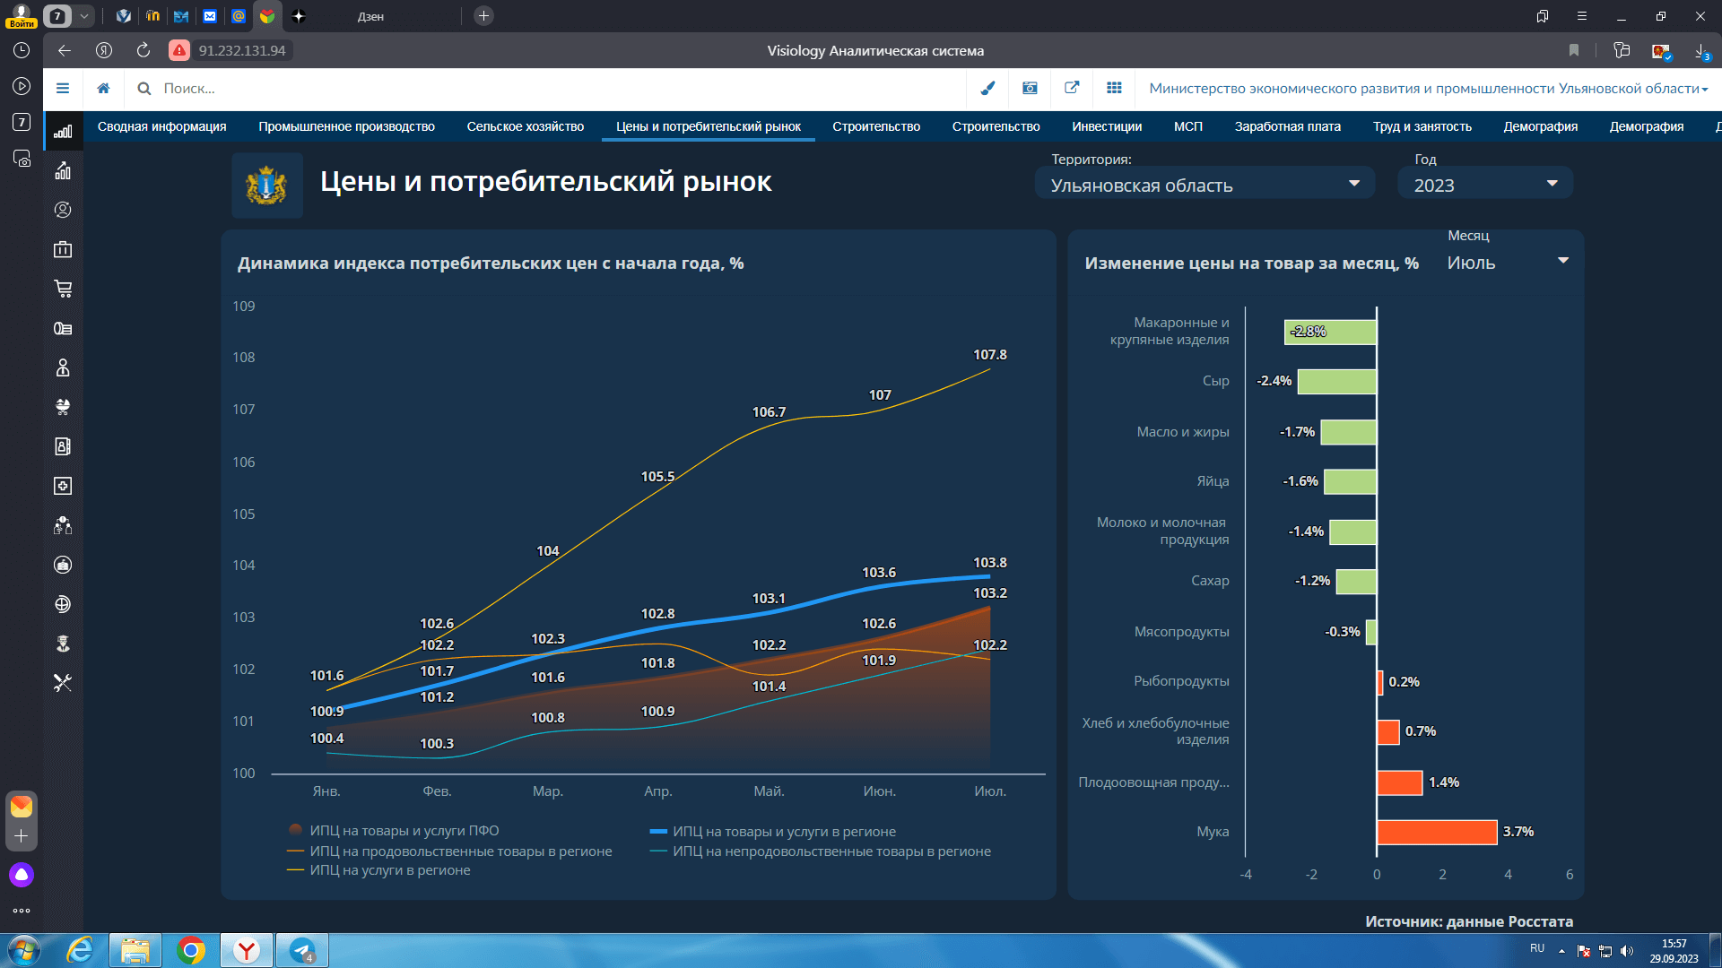Image resolution: width=1722 pixels, height=968 pixels.
Task: Open the apps grid icon
Action: pos(1114,88)
